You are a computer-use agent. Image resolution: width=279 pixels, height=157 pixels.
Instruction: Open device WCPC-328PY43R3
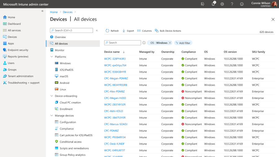pos(115,59)
